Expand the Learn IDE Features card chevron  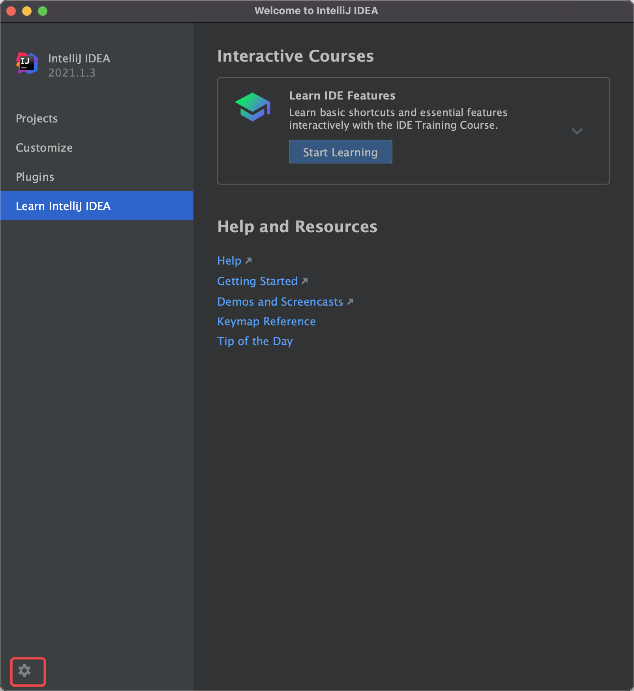[x=577, y=131]
